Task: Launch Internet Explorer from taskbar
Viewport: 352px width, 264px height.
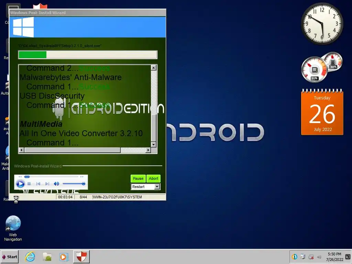Action: [30, 257]
